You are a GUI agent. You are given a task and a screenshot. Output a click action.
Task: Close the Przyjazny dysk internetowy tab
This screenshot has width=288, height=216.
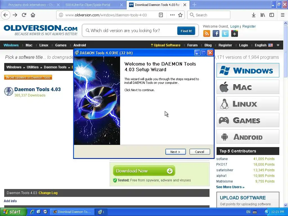(x=58, y=5)
